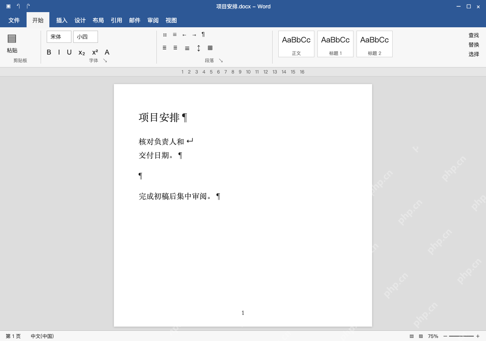Screen dimensions: 486x341
Task: Zoom out with the minus button
Action: coord(445,336)
